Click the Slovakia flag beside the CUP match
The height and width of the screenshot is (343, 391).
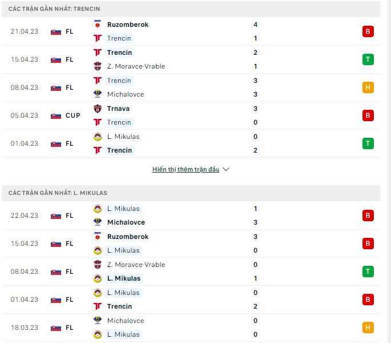pyautogui.click(x=56, y=115)
